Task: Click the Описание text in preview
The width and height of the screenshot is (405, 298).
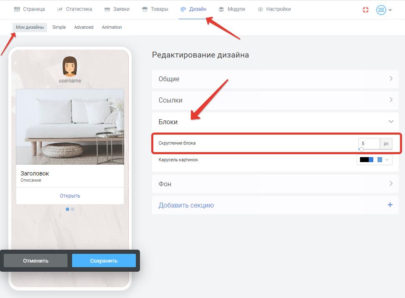Action: [x=31, y=180]
